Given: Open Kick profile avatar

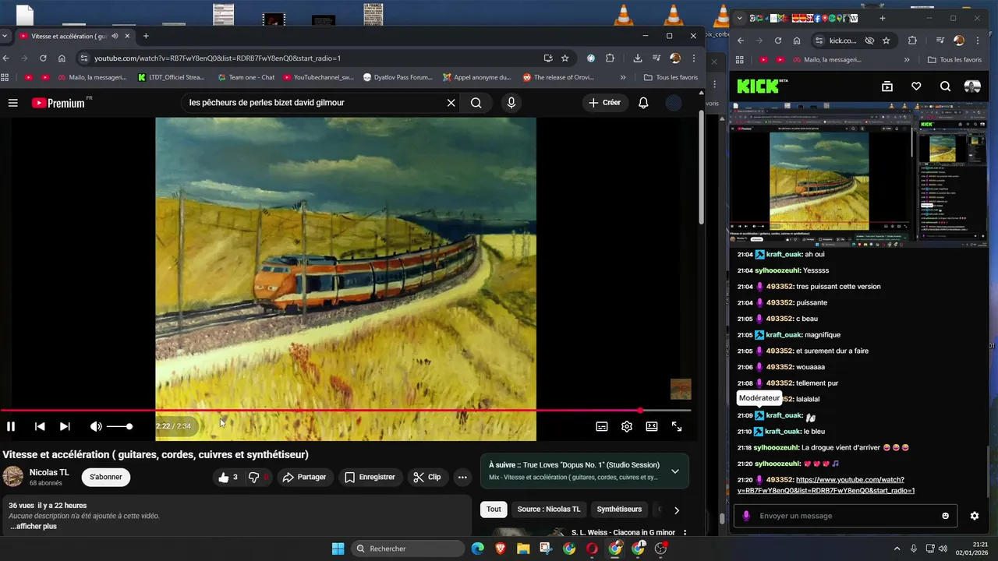Looking at the screenshot, I should pyautogui.click(x=972, y=86).
